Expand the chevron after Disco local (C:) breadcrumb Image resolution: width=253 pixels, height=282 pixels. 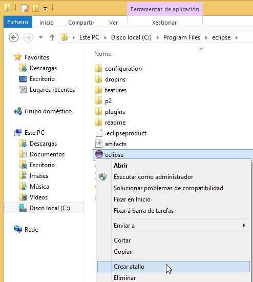pyautogui.click(x=158, y=37)
